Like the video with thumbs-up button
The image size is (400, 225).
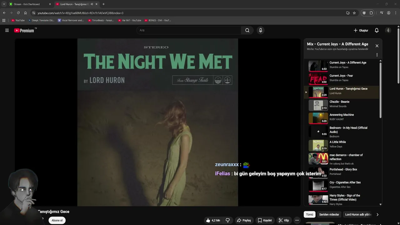213,220
